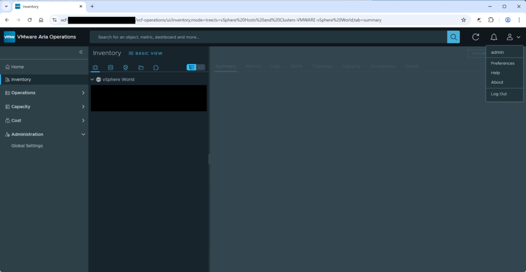Click the browser address bar URL
The width and height of the screenshot is (526, 272).
pyautogui.click(x=258, y=20)
